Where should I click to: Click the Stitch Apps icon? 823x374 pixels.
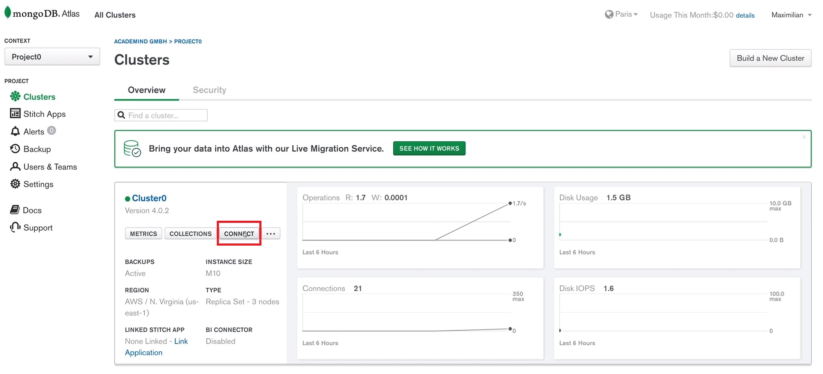pos(15,113)
